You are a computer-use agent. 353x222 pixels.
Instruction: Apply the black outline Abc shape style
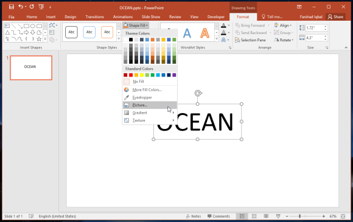click(x=71, y=32)
